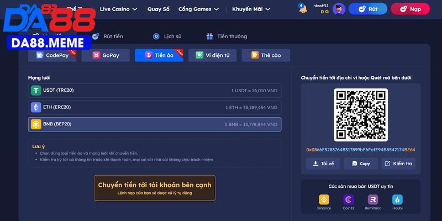Click the BNB coin icon

click(x=36, y=124)
